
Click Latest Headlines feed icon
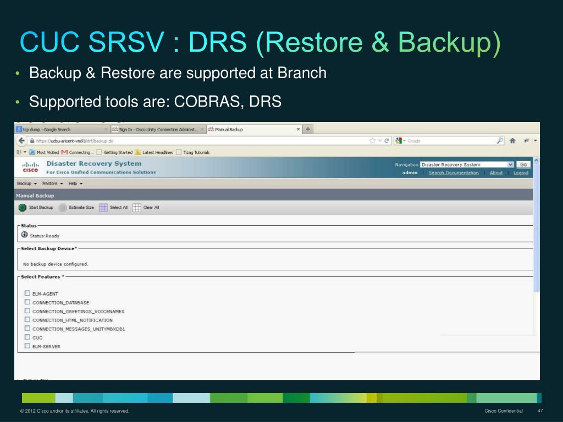(138, 152)
